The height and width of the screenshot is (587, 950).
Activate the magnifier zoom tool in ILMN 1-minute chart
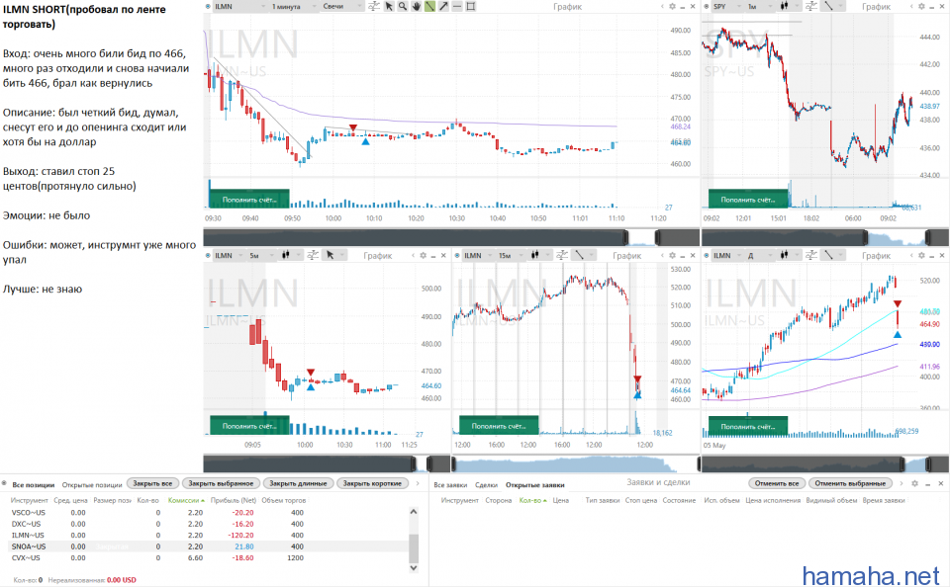coord(403,6)
